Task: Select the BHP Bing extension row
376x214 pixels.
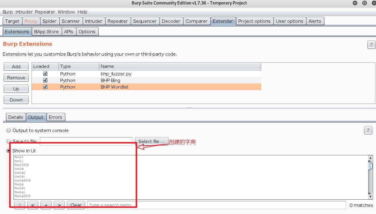Action: coord(146,80)
